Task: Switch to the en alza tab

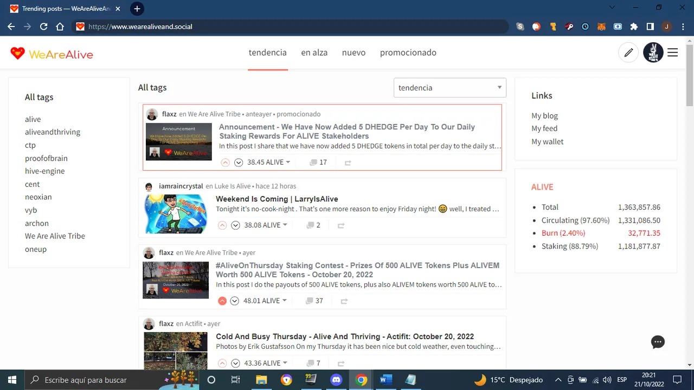Action: click(x=314, y=53)
